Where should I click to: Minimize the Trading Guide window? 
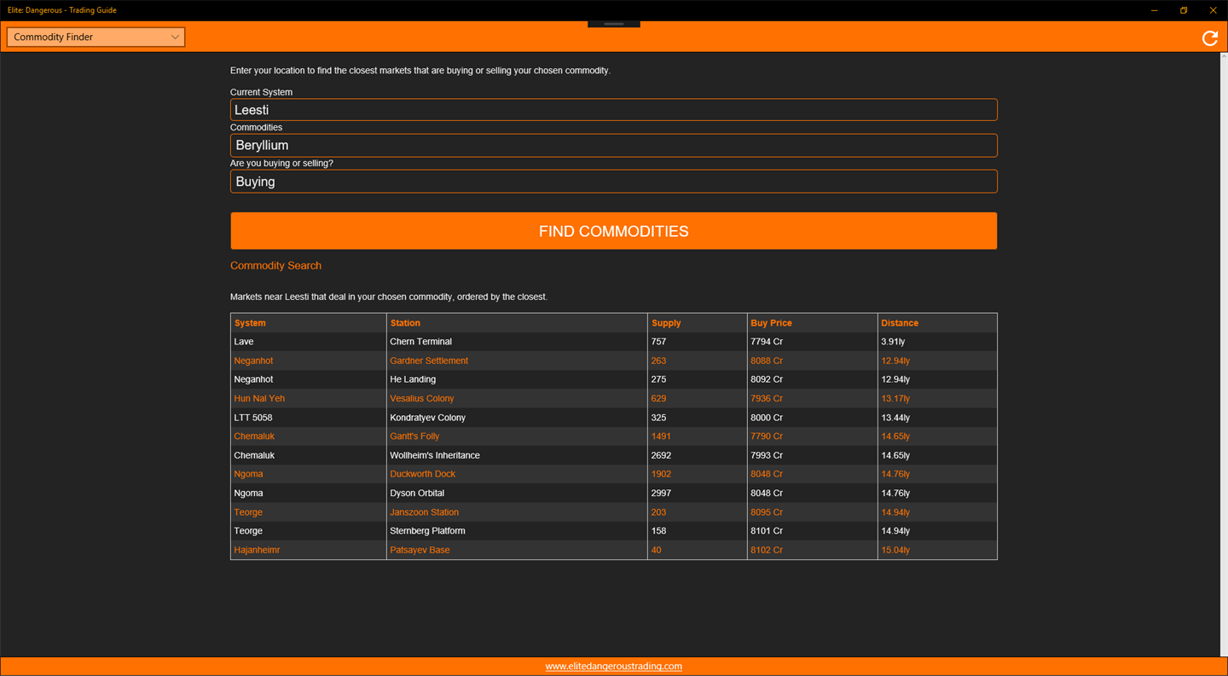click(1154, 10)
